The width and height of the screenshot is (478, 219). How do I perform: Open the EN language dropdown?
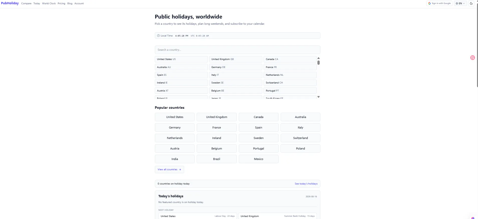pos(460,3)
